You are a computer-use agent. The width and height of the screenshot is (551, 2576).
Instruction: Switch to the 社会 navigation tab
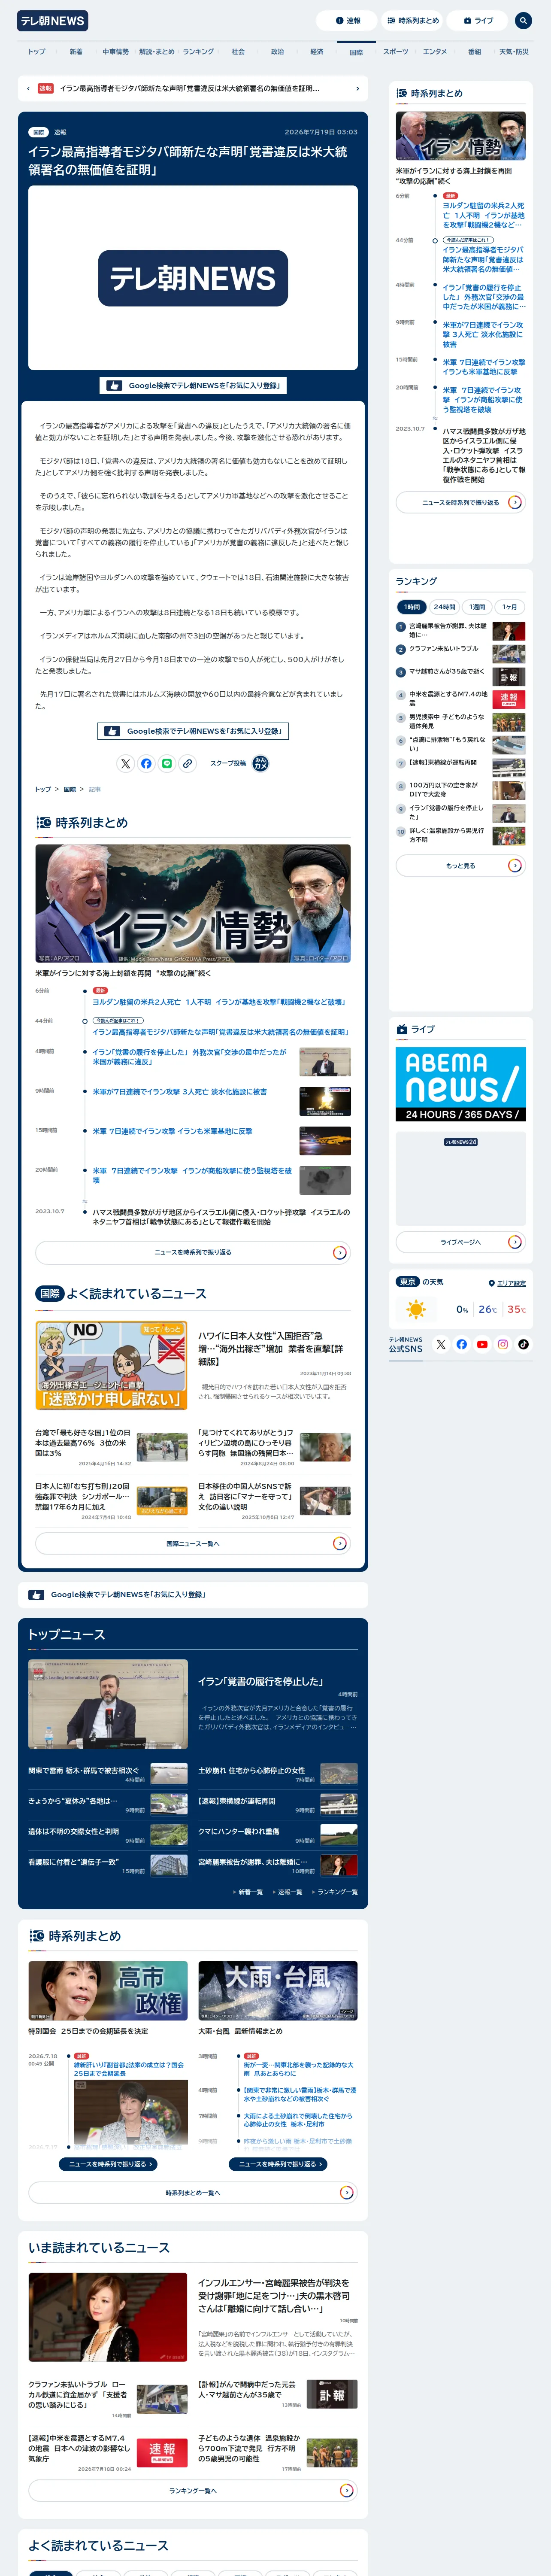(x=238, y=52)
